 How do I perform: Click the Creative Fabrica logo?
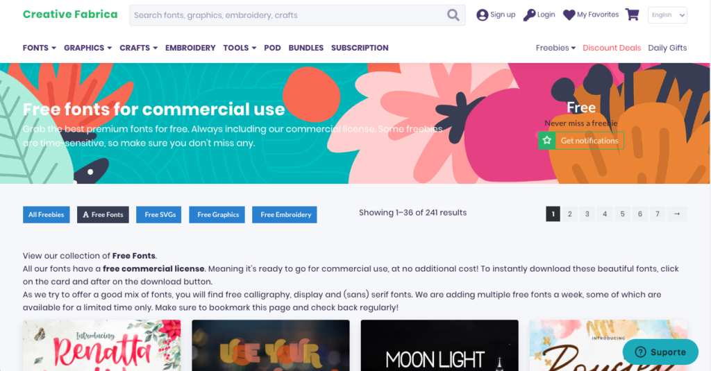(70, 15)
